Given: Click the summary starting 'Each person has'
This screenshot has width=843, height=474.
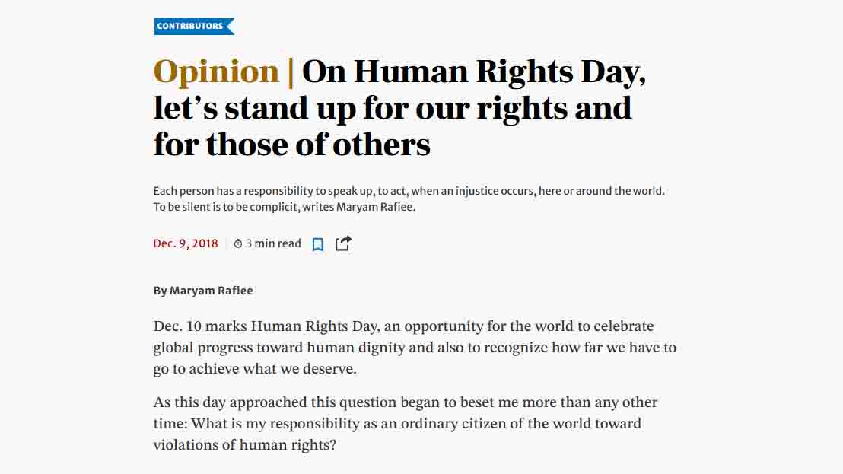Looking at the screenshot, I should tap(409, 199).
